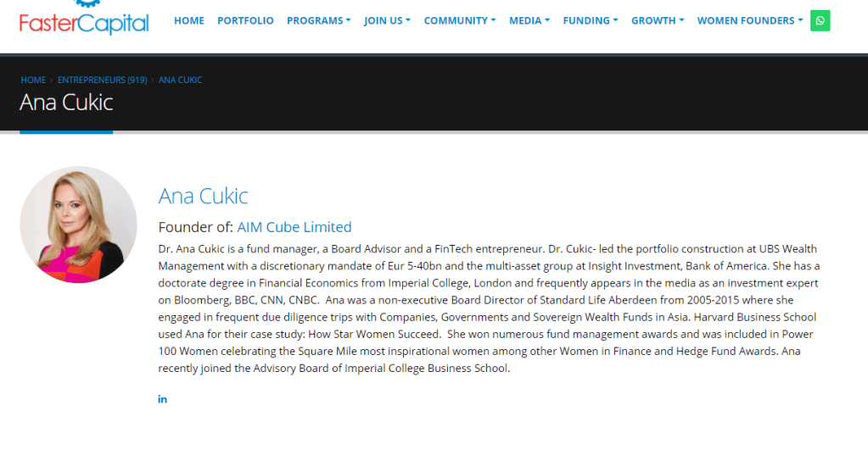Viewport: 868px width, 455px height.
Task: Click Ana Cukic's profile photo
Action: click(x=78, y=225)
